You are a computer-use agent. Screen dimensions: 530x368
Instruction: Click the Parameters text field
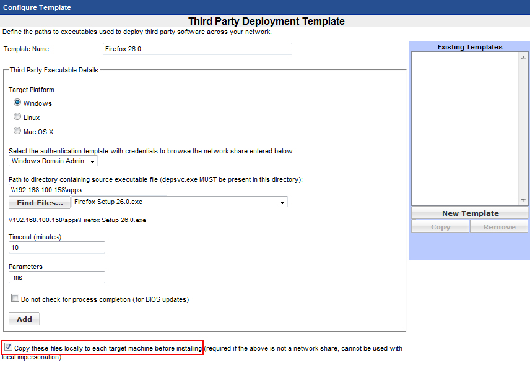click(x=57, y=277)
